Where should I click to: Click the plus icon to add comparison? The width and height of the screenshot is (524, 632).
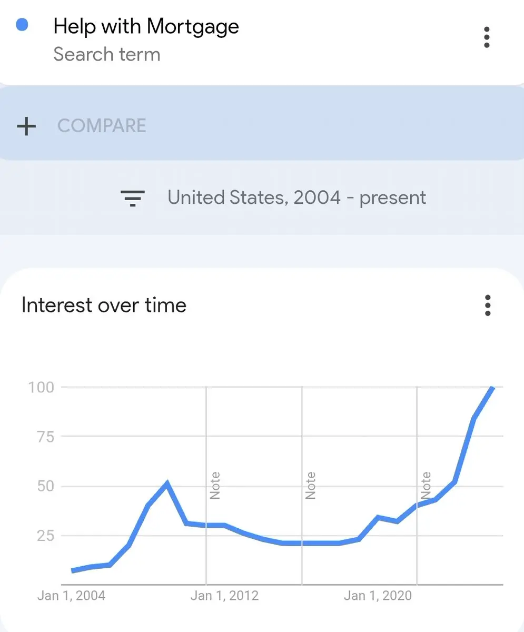[26, 126]
